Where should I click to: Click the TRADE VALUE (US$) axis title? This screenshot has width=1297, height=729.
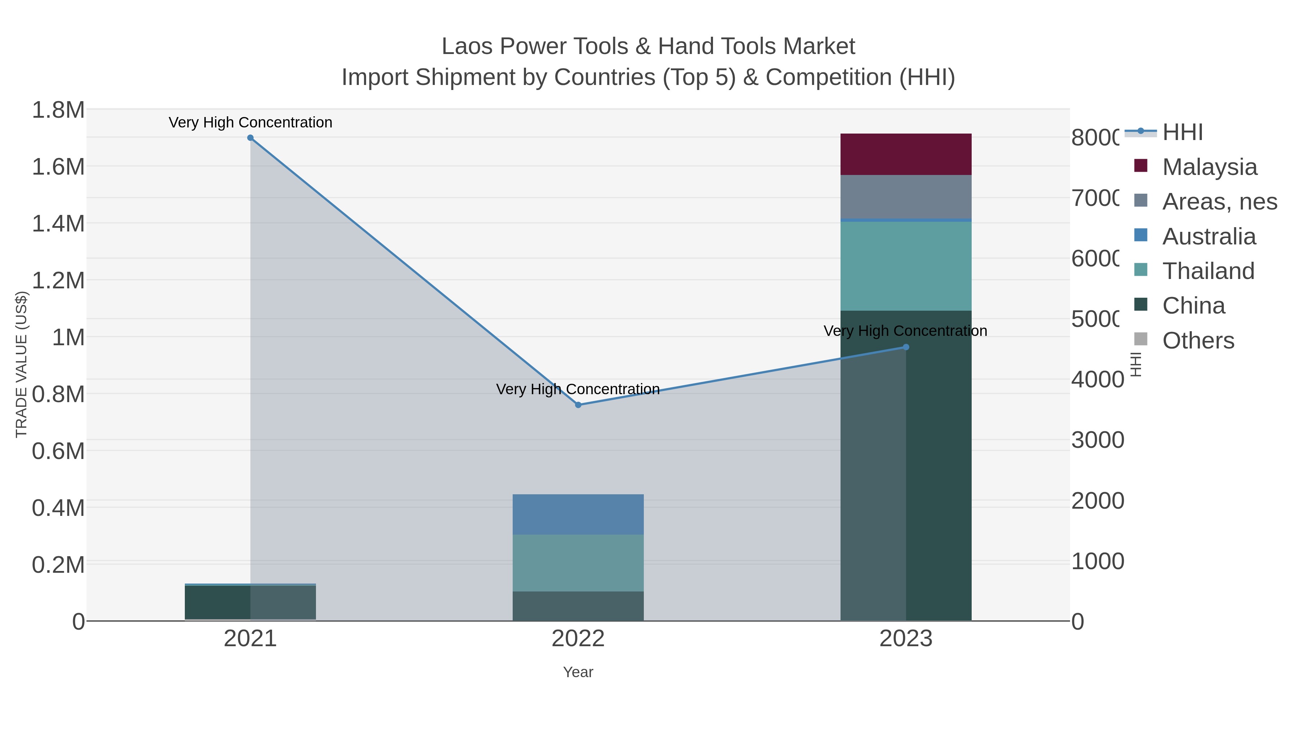click(x=22, y=364)
